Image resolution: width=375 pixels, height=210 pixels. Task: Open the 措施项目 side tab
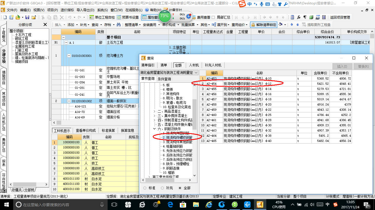point(4,77)
